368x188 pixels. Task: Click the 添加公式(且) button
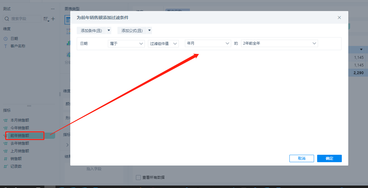click(132, 30)
